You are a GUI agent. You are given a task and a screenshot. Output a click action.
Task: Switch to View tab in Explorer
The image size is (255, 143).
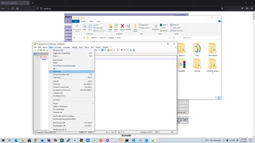coord(98,21)
